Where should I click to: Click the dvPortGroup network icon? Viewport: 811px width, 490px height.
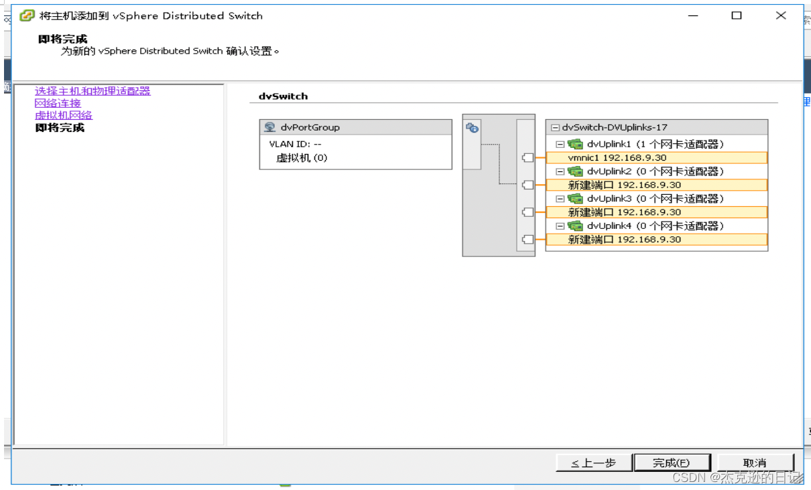[270, 127]
